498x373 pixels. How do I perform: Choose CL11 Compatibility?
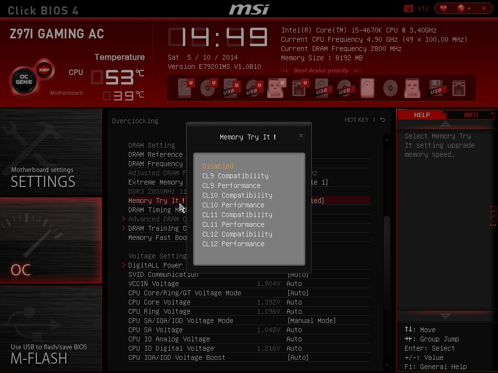click(237, 215)
